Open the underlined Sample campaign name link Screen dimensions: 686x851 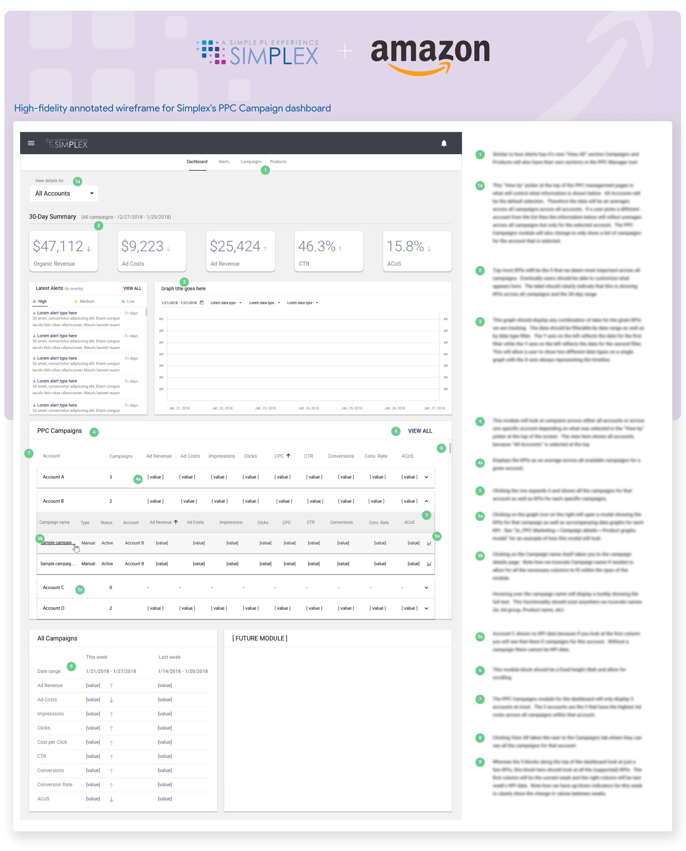pos(57,543)
